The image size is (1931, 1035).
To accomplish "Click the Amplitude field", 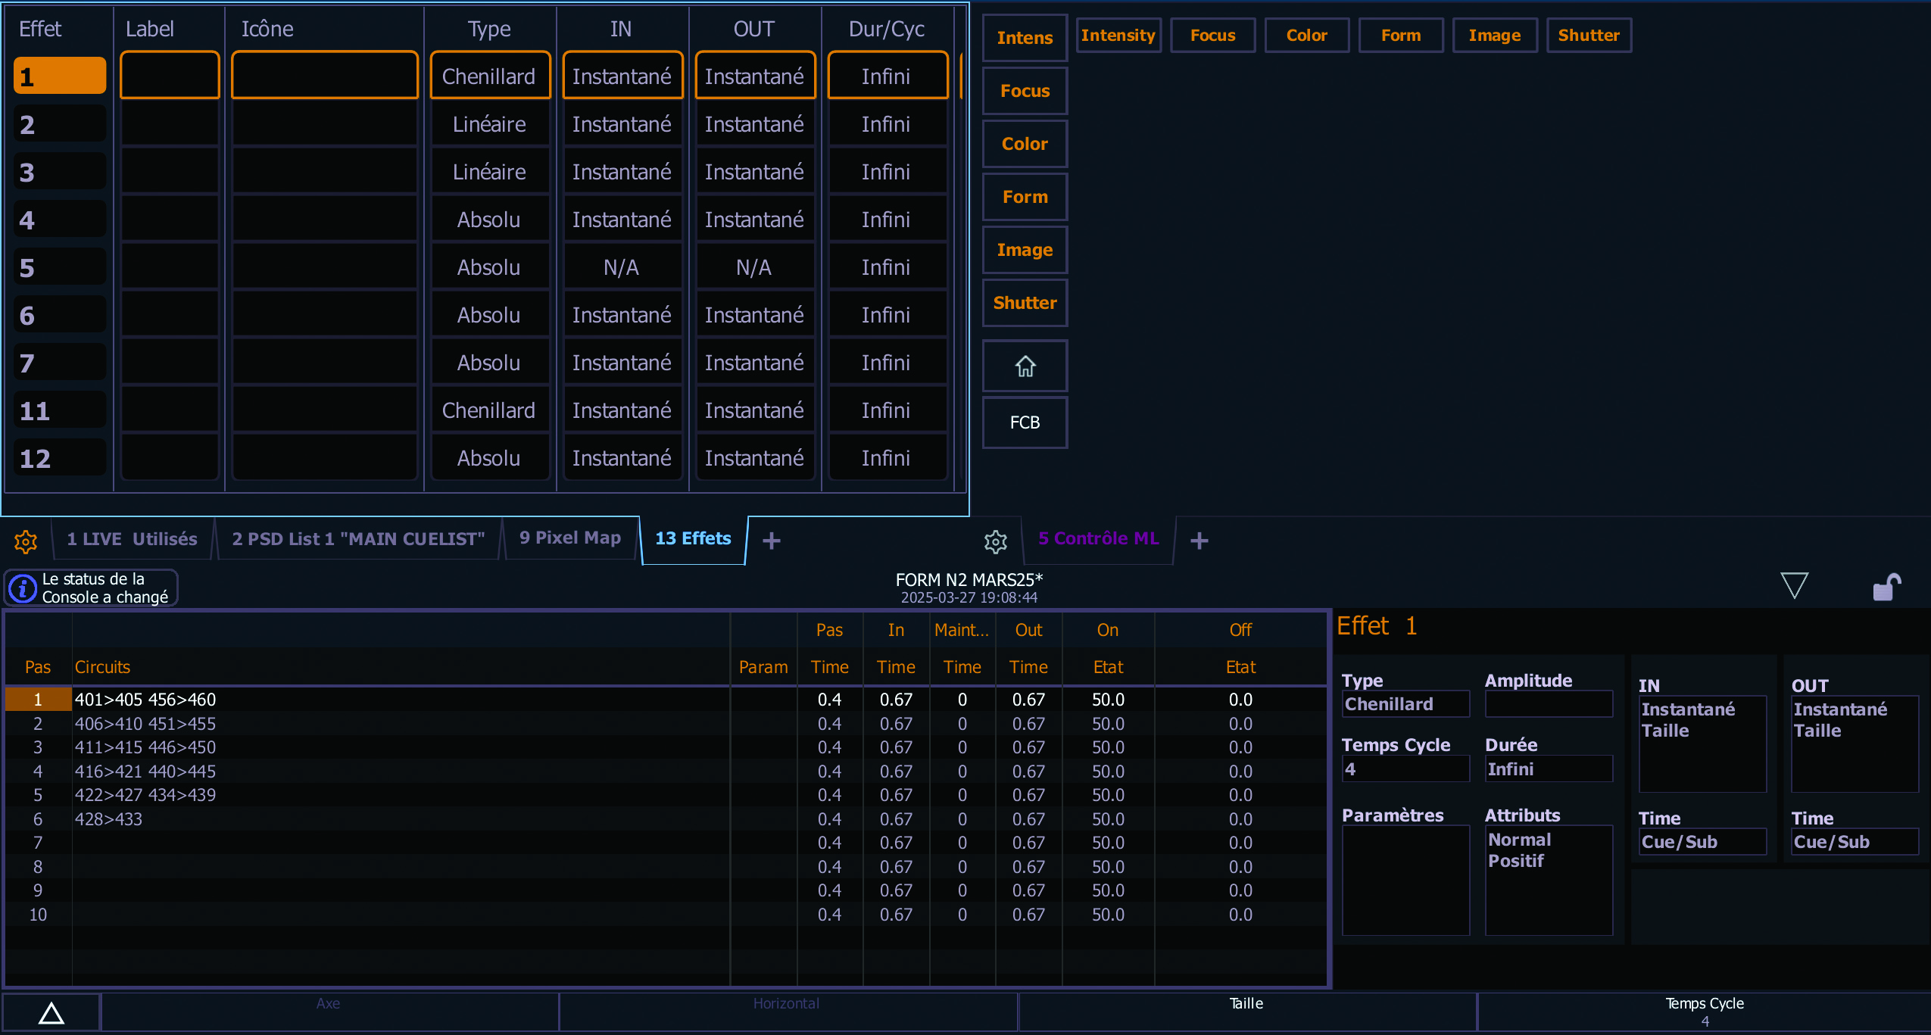I will (x=1549, y=704).
